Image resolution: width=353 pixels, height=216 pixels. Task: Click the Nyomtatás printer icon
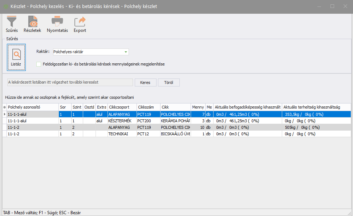(x=57, y=22)
